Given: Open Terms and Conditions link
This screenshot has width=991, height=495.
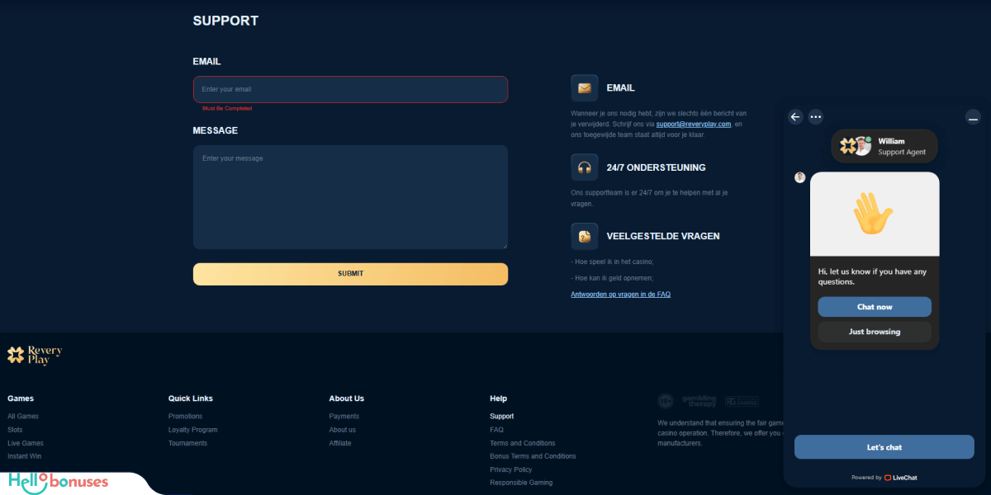Looking at the screenshot, I should pyautogui.click(x=523, y=443).
